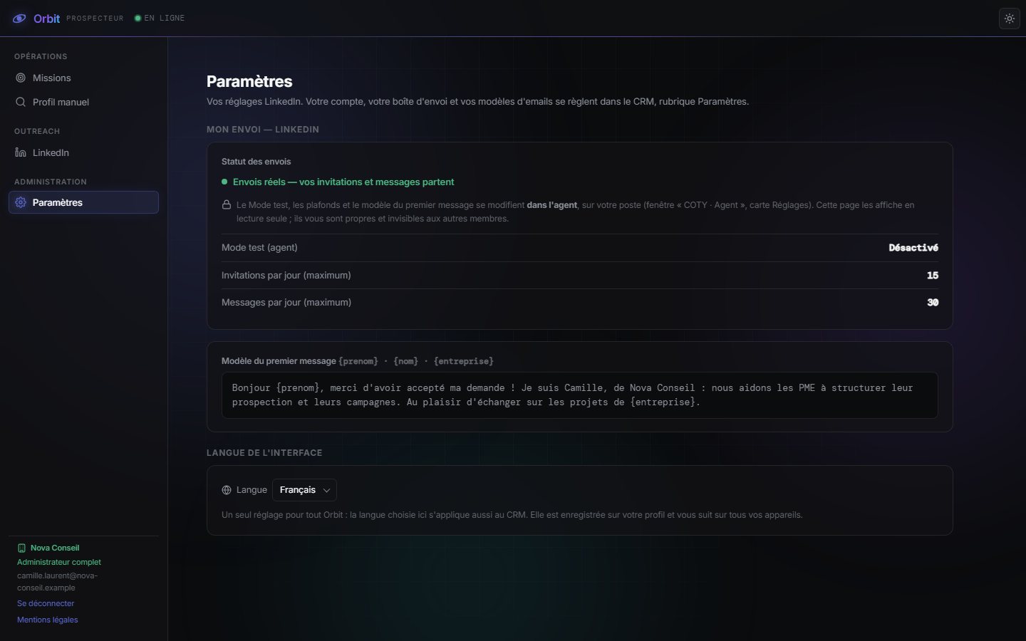Click the camille.laurent email address
Screen dimensions: 1026x641
(58, 581)
